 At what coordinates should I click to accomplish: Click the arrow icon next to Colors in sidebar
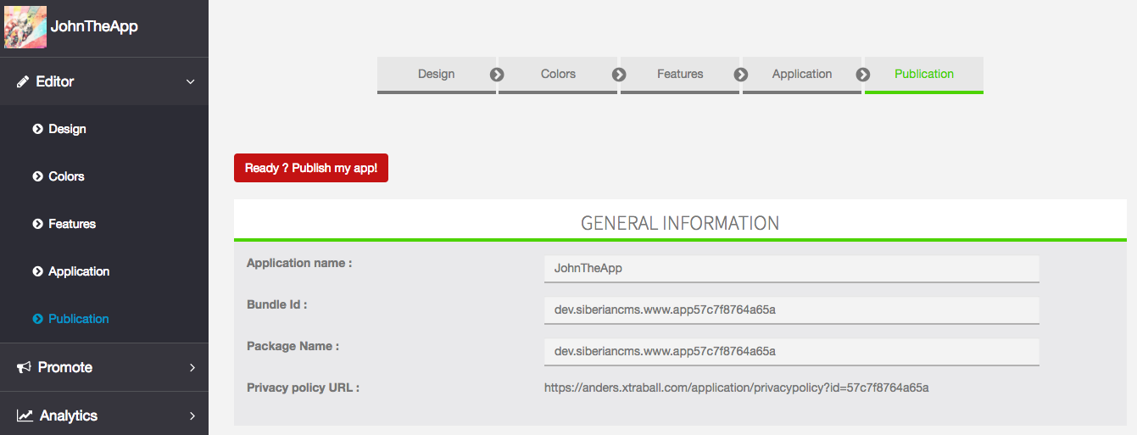click(x=37, y=177)
